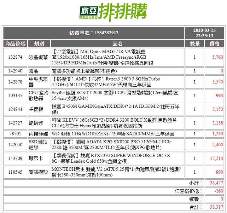The height and width of the screenshot is (213, 227).
Task: Click the 記憶體 category cell
Action: click(39, 123)
